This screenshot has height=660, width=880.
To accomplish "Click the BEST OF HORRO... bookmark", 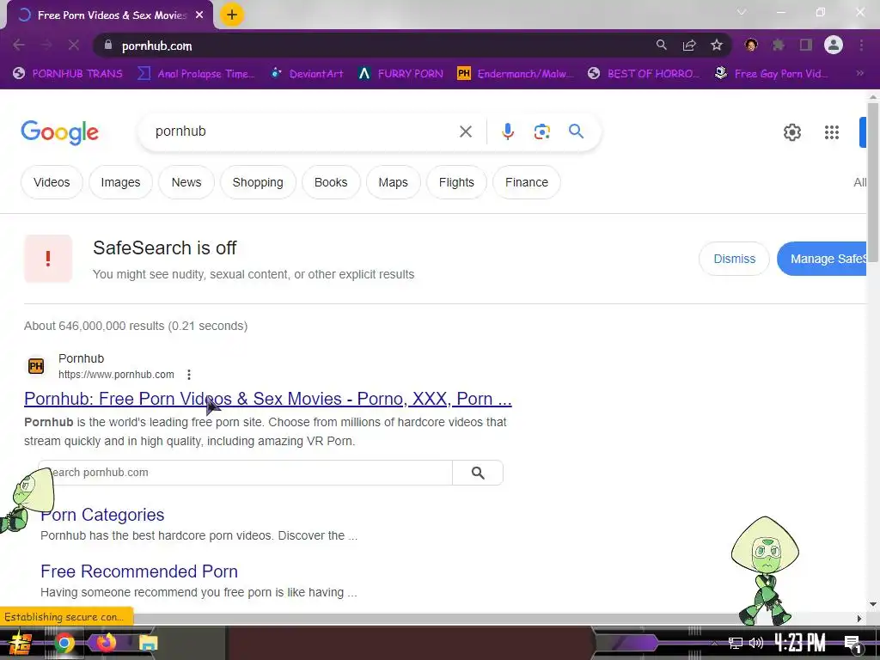I will pos(643,74).
